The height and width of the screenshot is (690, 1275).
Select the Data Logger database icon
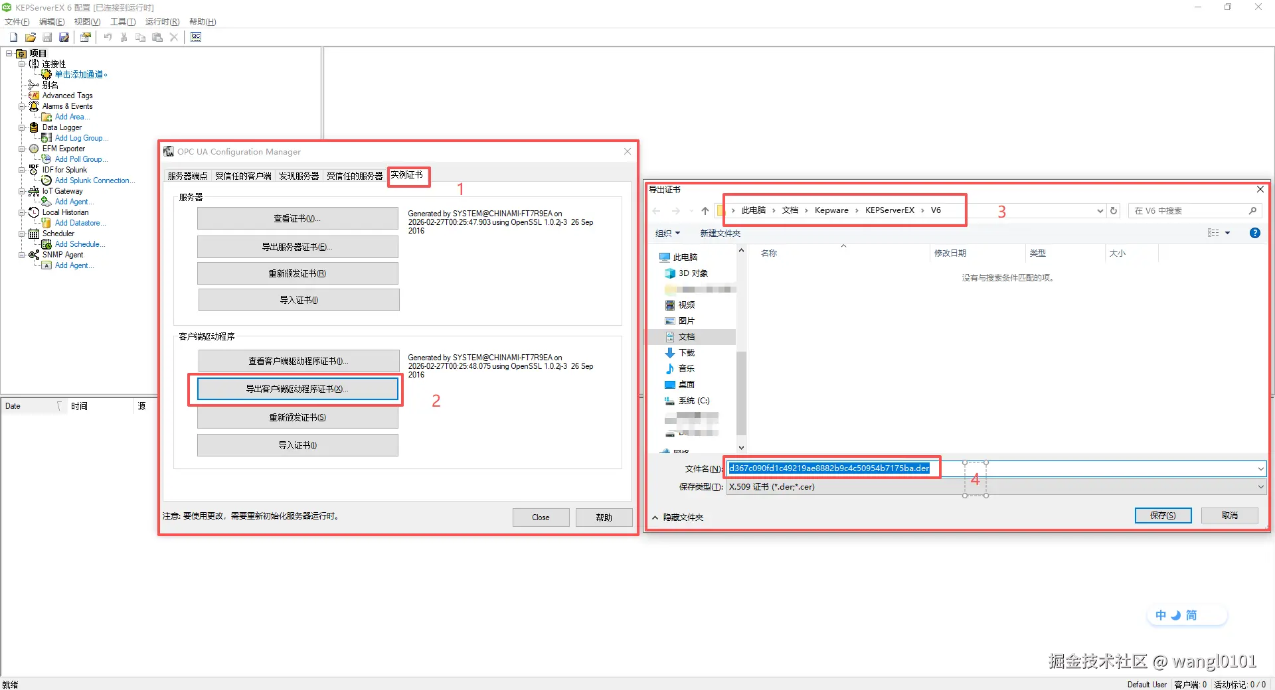click(x=34, y=127)
